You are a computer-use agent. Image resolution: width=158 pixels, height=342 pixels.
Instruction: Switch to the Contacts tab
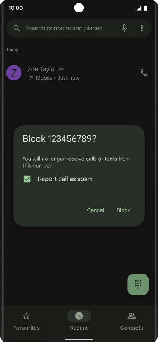pos(132,321)
